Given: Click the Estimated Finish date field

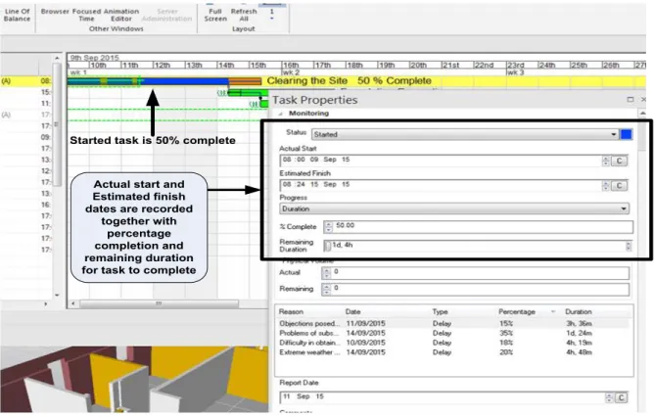Looking at the screenshot, I should [x=441, y=185].
